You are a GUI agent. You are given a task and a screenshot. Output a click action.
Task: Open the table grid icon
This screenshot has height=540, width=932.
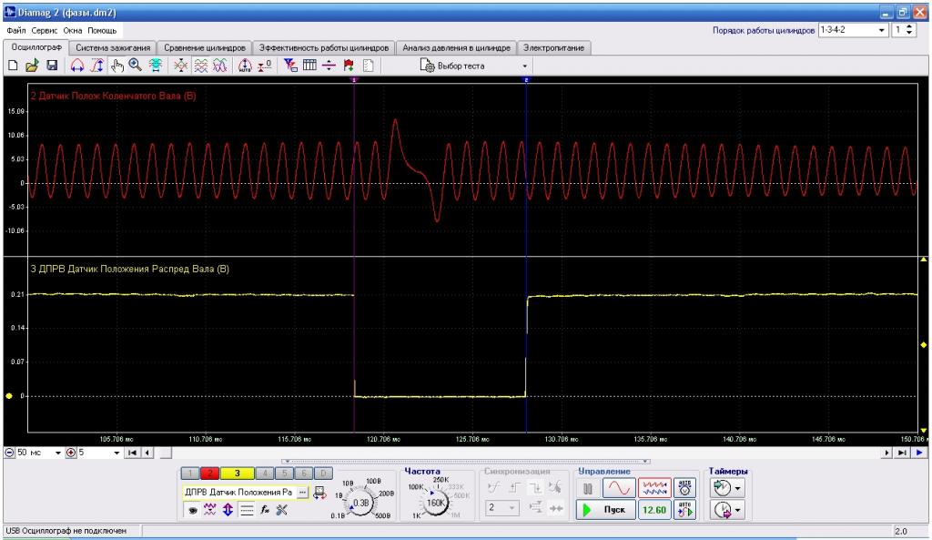(309, 66)
